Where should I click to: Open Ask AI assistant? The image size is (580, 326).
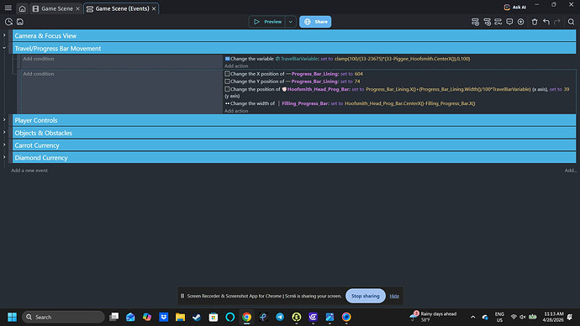tap(515, 7)
